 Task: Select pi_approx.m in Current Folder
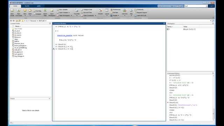[x=19, y=52]
